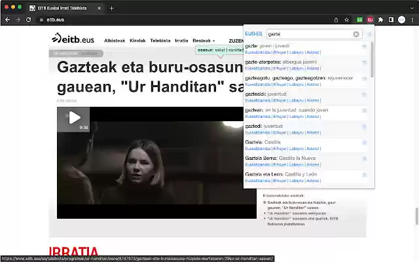Click the Ur Handitan category tag above headline

click(x=76, y=54)
